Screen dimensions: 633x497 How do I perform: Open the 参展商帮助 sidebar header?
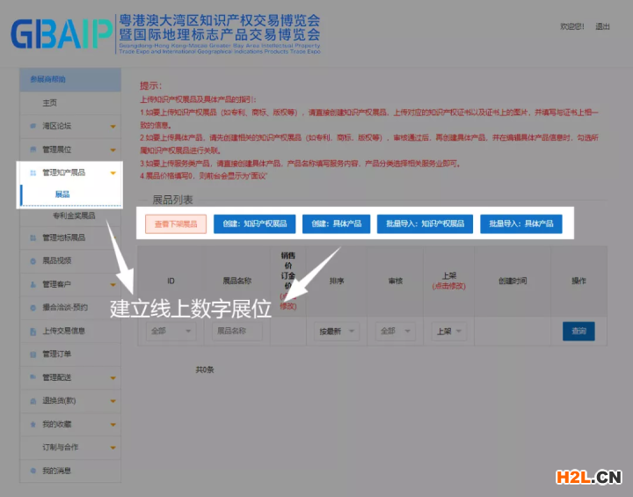[x=70, y=79]
